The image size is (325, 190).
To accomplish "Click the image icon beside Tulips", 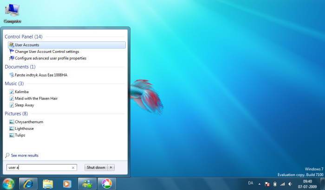I will tap(12, 135).
